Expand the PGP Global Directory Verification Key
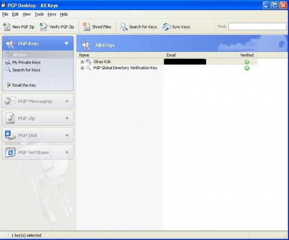 82,68
